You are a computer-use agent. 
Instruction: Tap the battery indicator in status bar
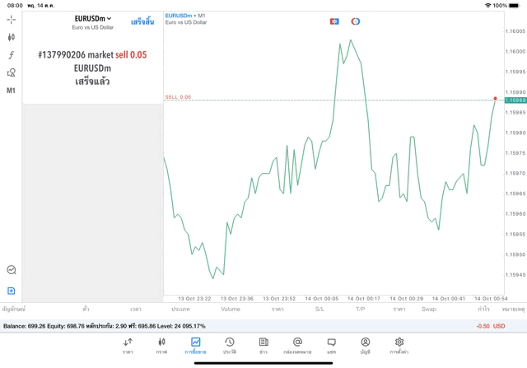pos(514,6)
